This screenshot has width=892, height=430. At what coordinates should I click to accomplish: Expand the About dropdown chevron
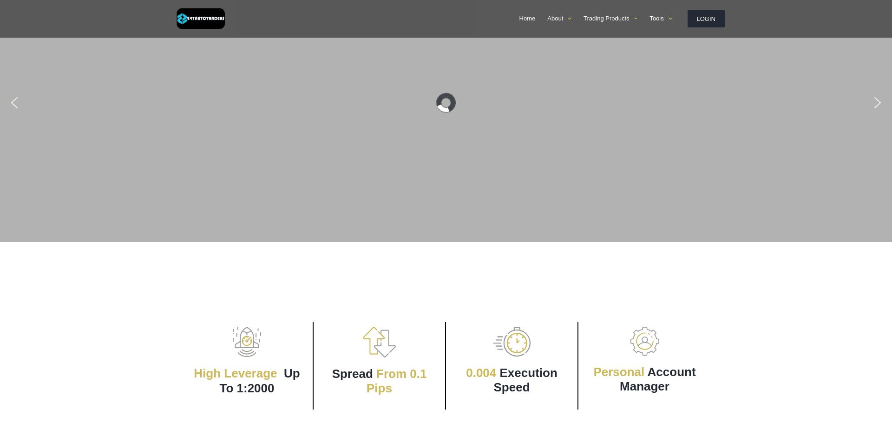pyautogui.click(x=570, y=19)
